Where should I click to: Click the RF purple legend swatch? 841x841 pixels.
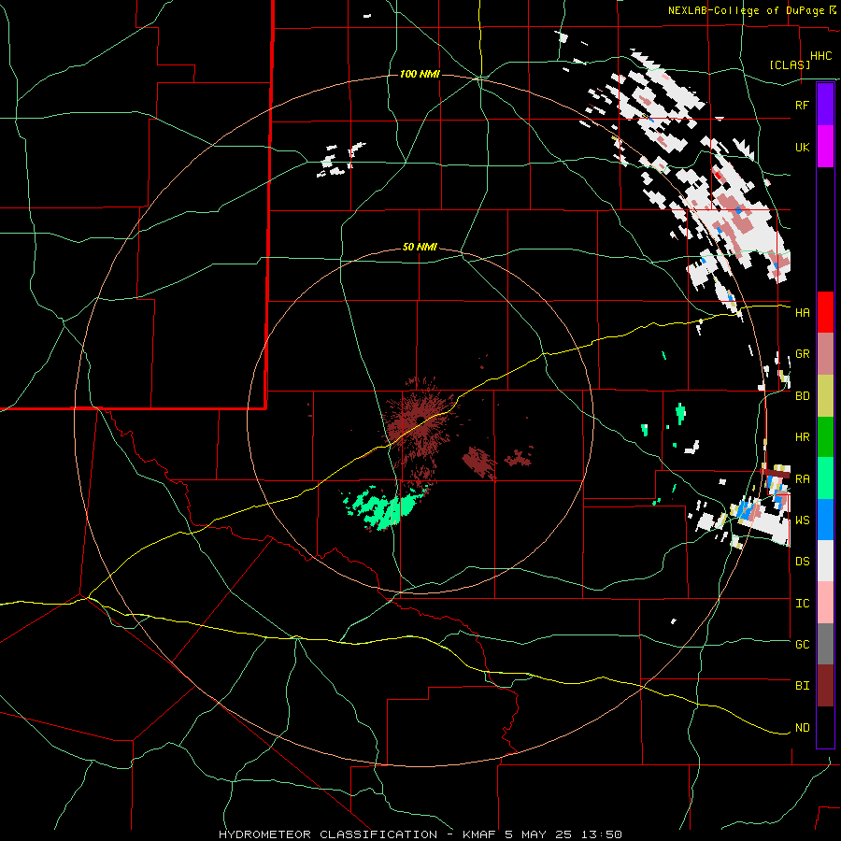pos(825,105)
